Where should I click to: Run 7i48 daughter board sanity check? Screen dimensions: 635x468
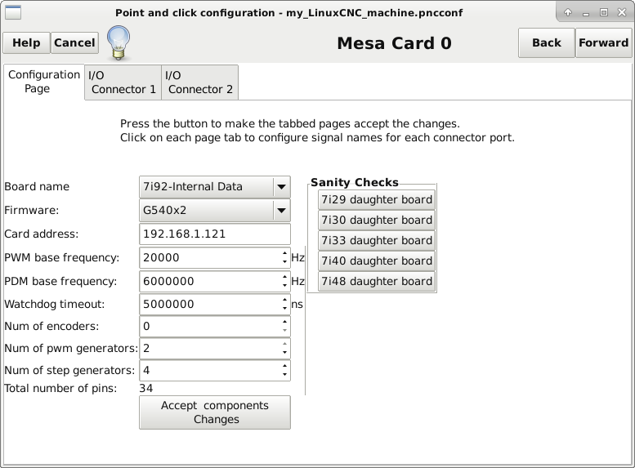pyautogui.click(x=377, y=281)
